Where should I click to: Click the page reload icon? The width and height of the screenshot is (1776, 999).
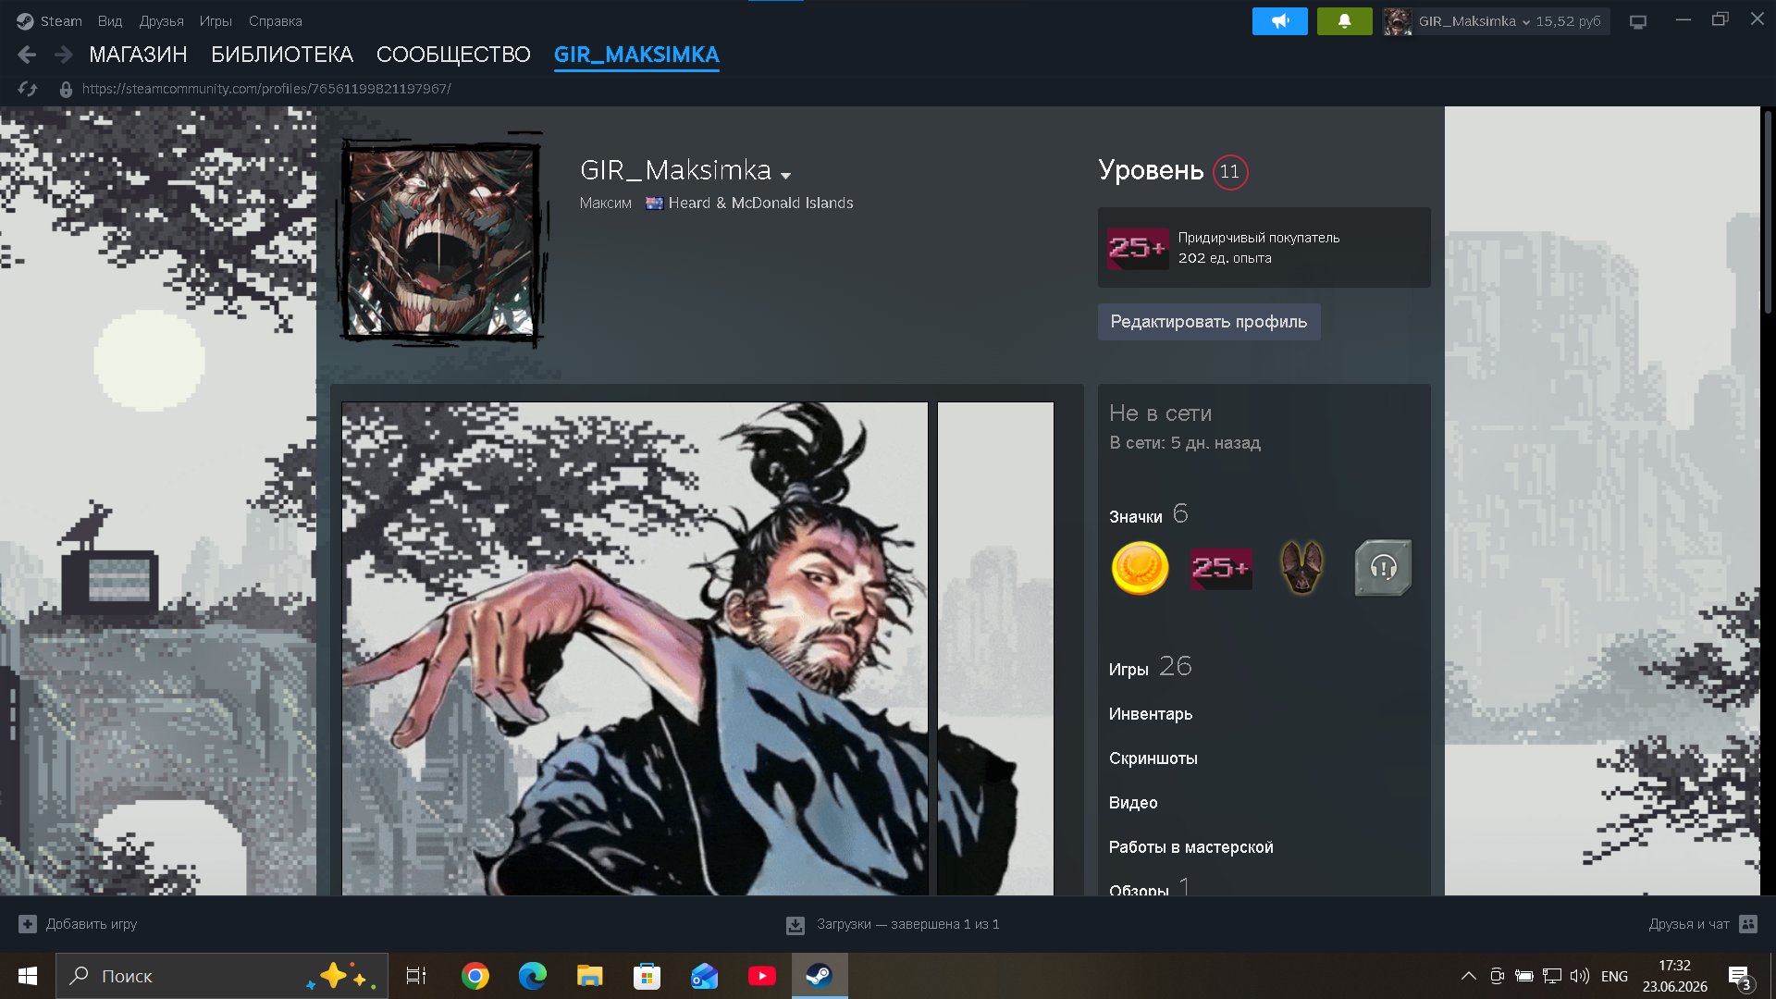(28, 89)
